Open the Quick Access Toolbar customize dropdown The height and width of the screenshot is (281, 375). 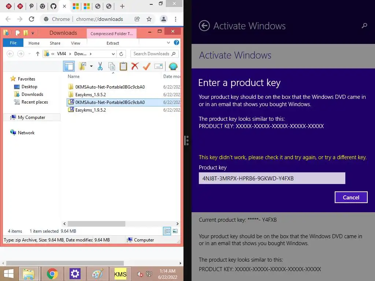[33, 33]
